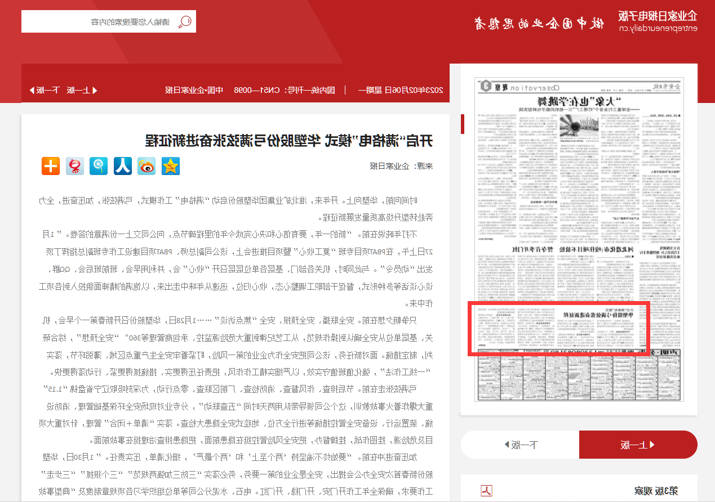
Task: Click source line 来源：企业家日报
Action: point(401,166)
